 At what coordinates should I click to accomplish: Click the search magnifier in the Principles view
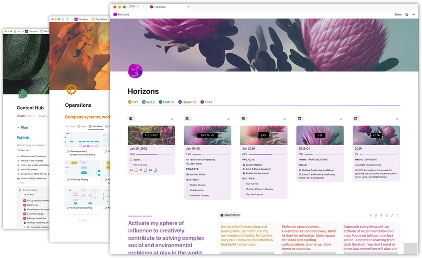point(386,215)
